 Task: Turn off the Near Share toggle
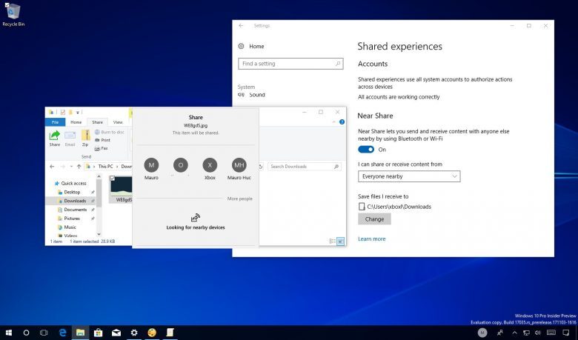point(366,149)
